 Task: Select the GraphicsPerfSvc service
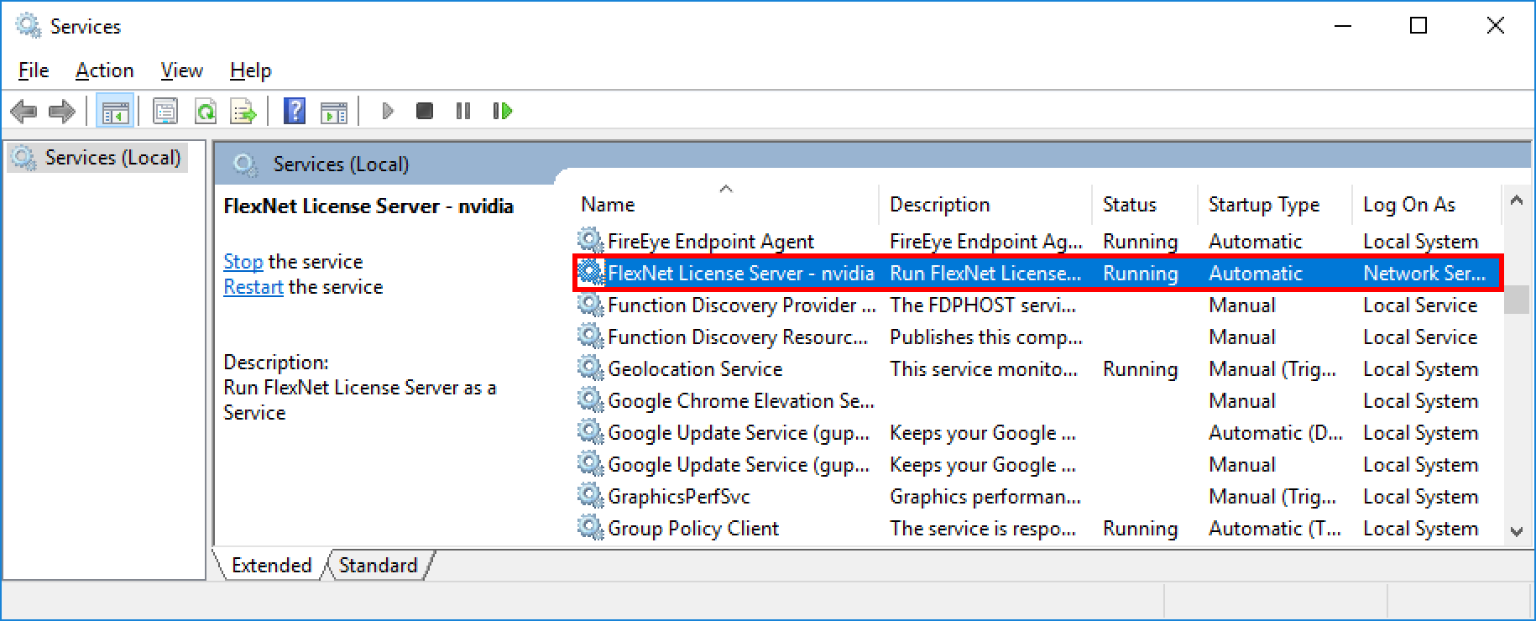[1038, 496]
